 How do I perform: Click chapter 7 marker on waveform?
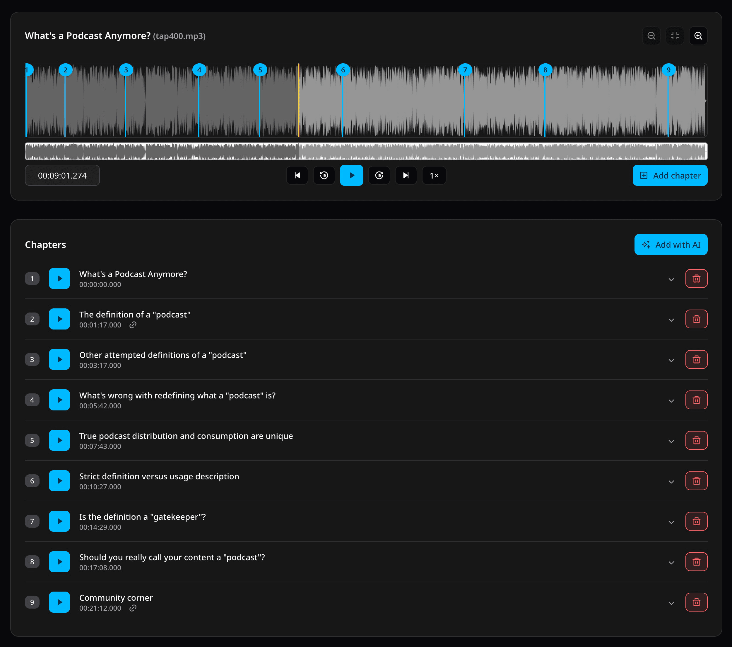pos(465,70)
